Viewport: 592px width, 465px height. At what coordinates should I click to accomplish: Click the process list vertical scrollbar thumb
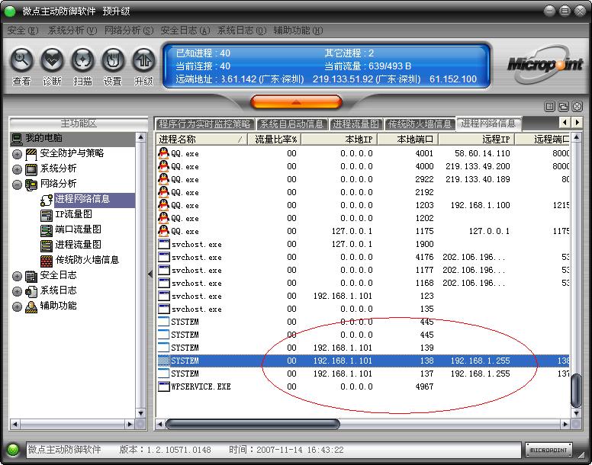pos(576,390)
